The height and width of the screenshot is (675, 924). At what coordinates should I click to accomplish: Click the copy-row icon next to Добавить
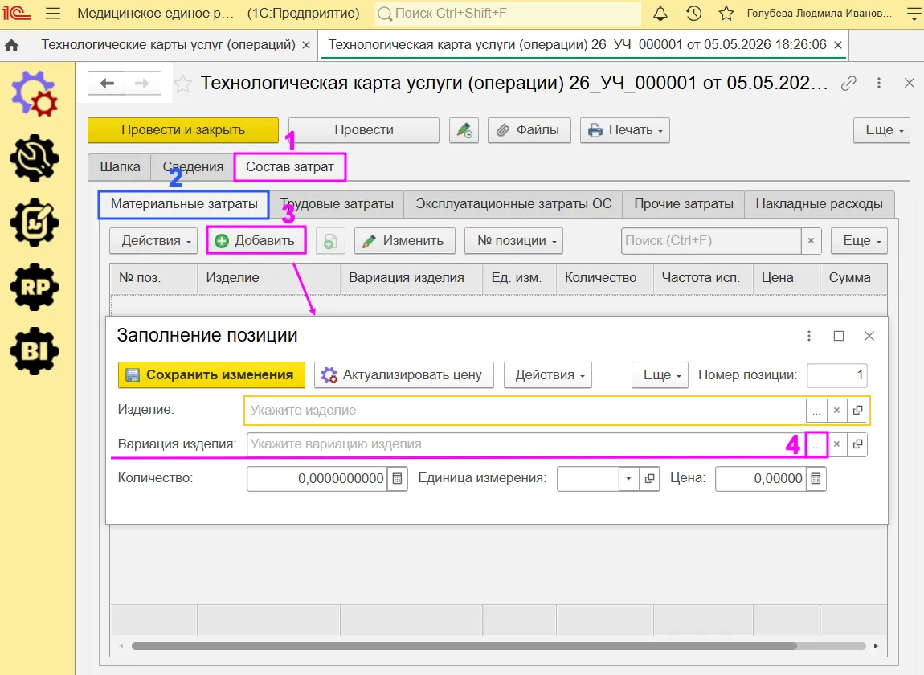click(x=330, y=241)
